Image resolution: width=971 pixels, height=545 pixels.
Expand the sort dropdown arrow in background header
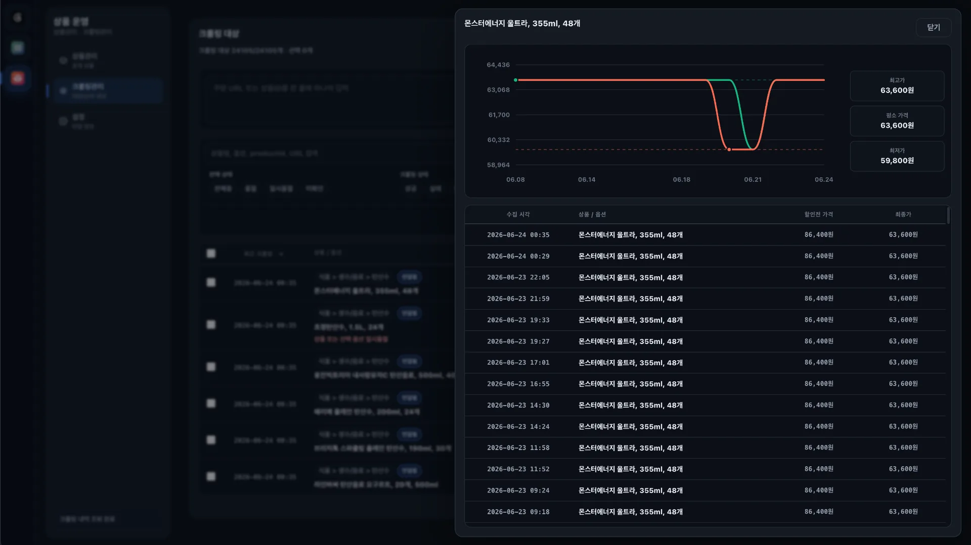click(281, 254)
